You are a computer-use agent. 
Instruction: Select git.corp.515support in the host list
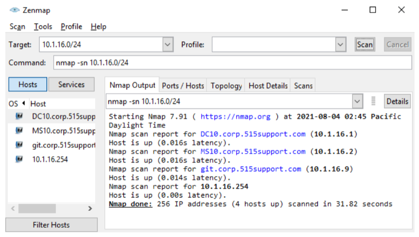click(x=63, y=145)
